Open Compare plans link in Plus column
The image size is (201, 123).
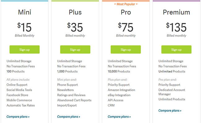pos(68,116)
